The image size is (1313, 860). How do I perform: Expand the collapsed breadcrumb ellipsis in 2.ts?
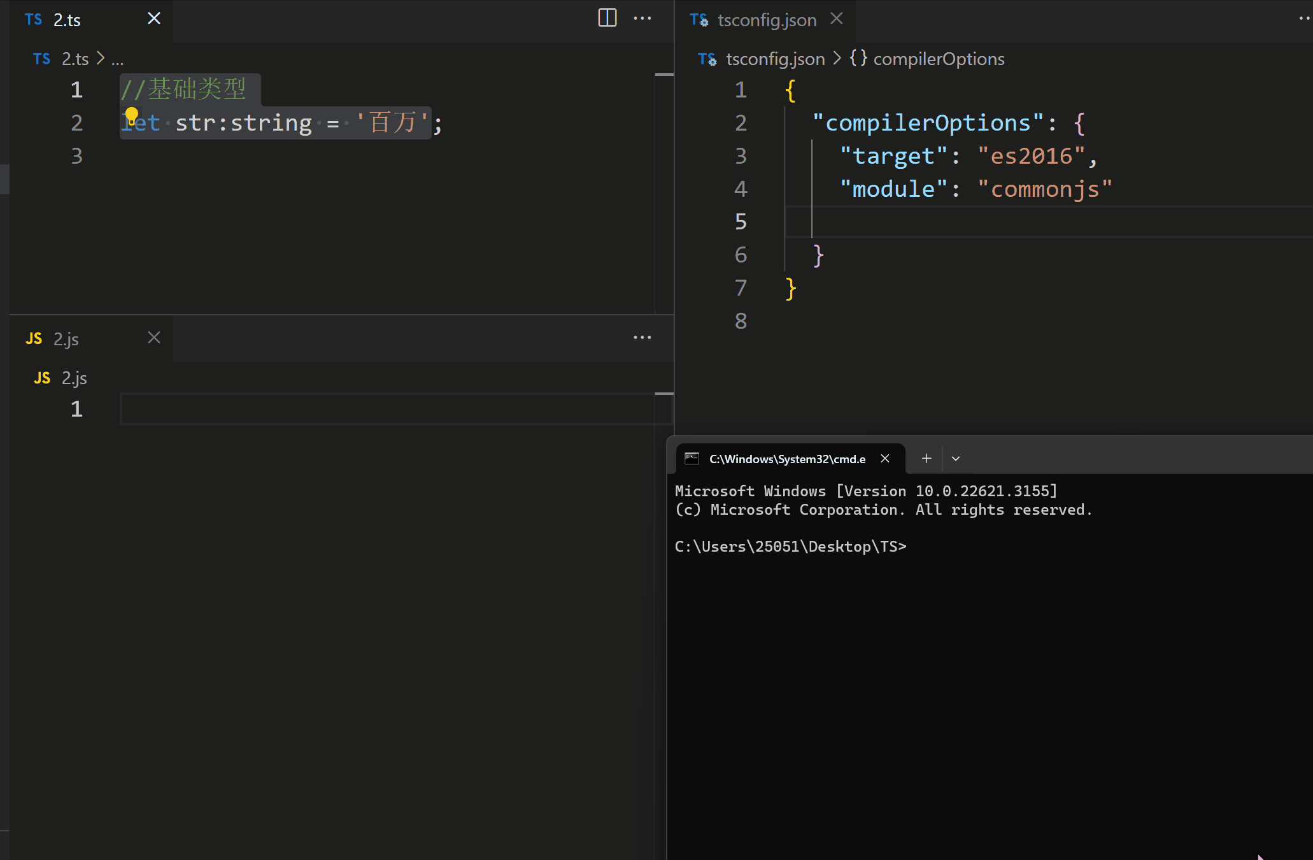118,59
